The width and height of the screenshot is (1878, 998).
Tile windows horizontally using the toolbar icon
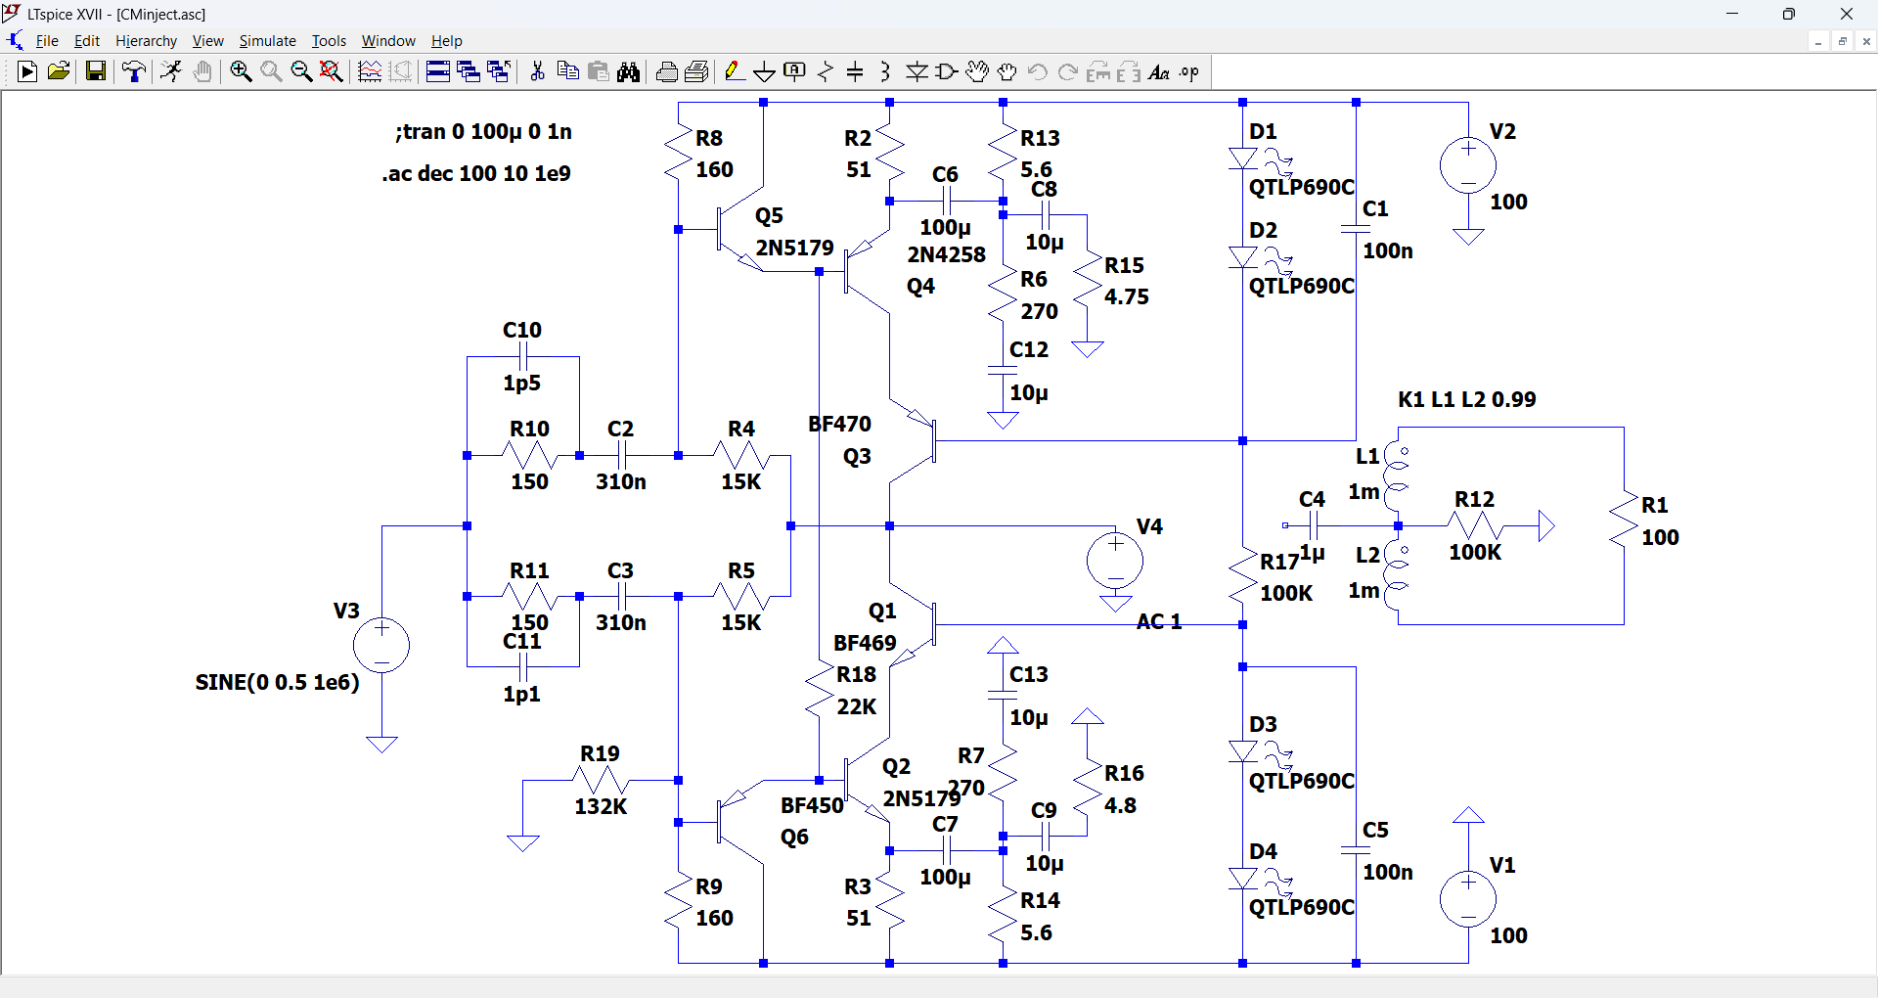pyautogui.click(x=438, y=71)
